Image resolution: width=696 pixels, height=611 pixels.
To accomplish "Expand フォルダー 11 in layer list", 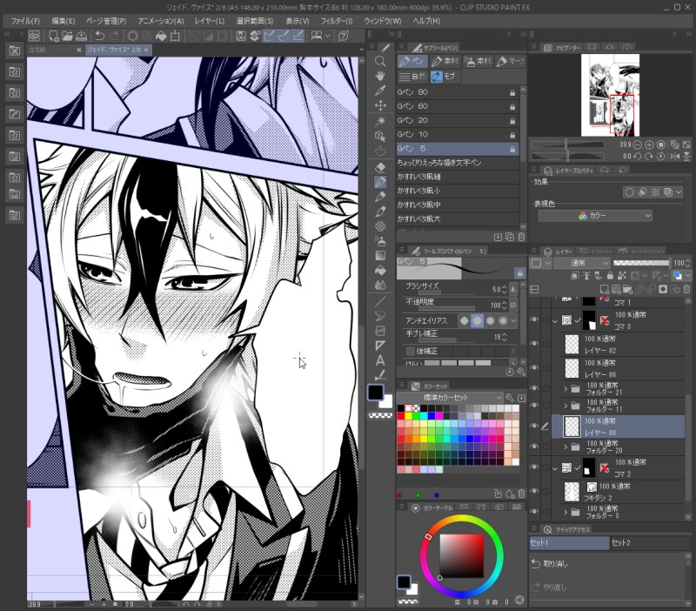I will click(565, 406).
